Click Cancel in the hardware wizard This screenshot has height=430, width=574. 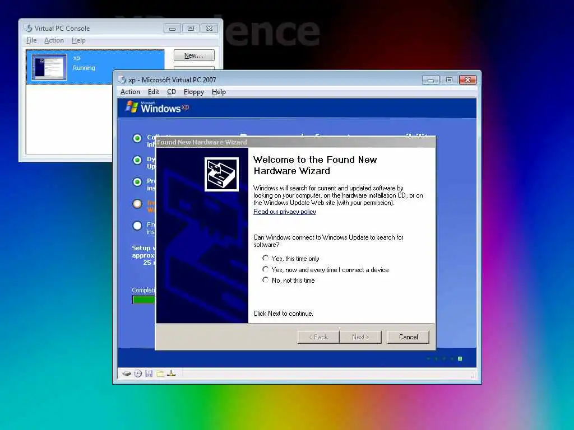coord(408,336)
